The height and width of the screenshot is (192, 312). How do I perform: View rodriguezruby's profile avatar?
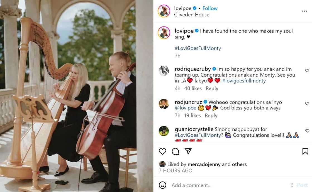pyautogui.click(x=164, y=71)
